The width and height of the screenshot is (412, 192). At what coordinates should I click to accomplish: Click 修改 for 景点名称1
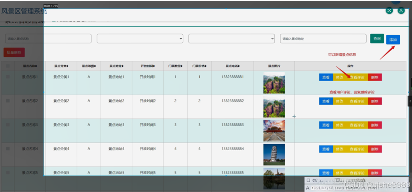pos(340,77)
